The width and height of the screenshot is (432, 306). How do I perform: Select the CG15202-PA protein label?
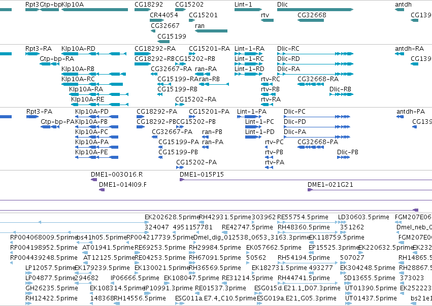point(197,162)
